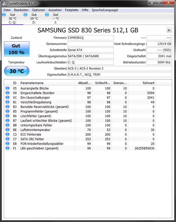Click the Parametername column header
176x222 pixels.
click(x=47, y=83)
